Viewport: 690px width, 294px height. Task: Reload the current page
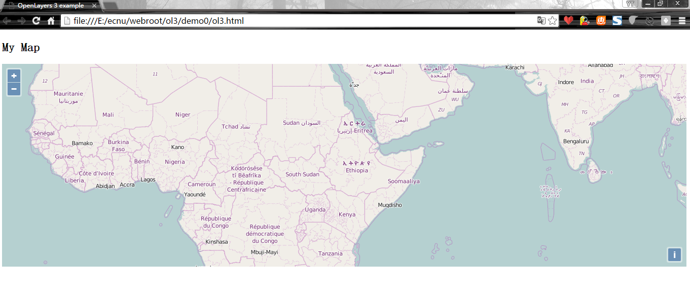[36, 21]
